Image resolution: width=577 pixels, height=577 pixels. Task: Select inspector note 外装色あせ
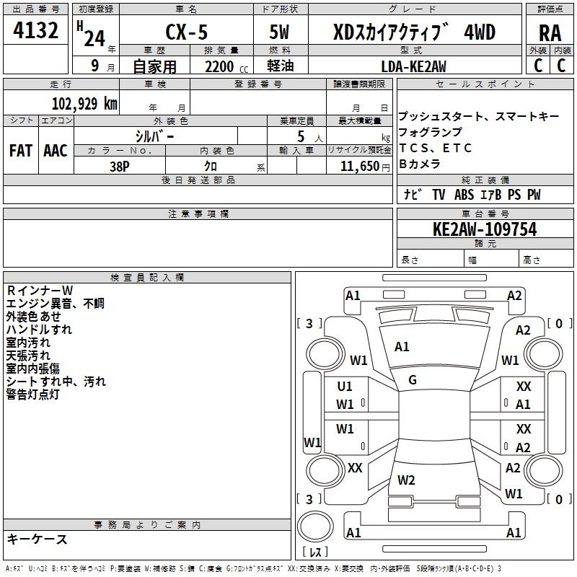[33, 317]
